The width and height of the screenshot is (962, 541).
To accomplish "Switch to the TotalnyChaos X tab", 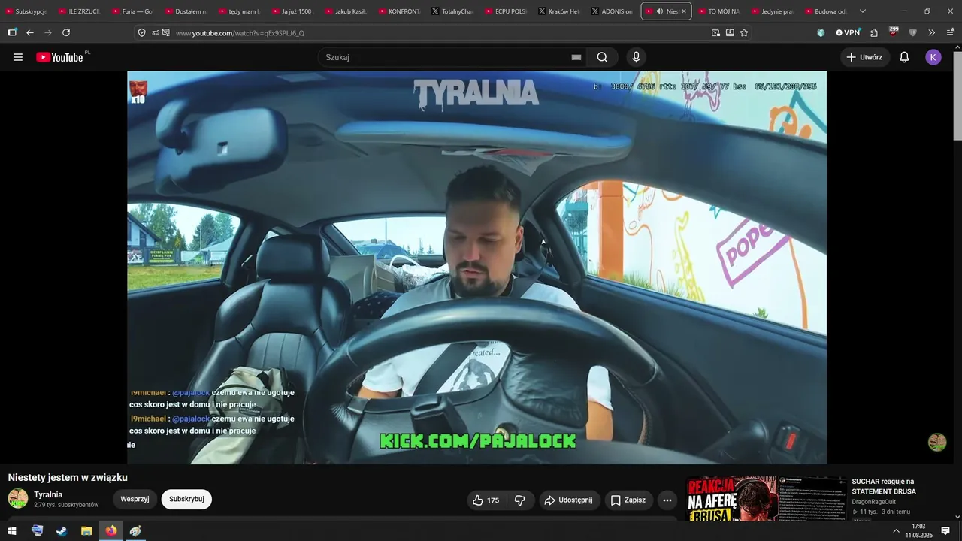I will (x=453, y=11).
